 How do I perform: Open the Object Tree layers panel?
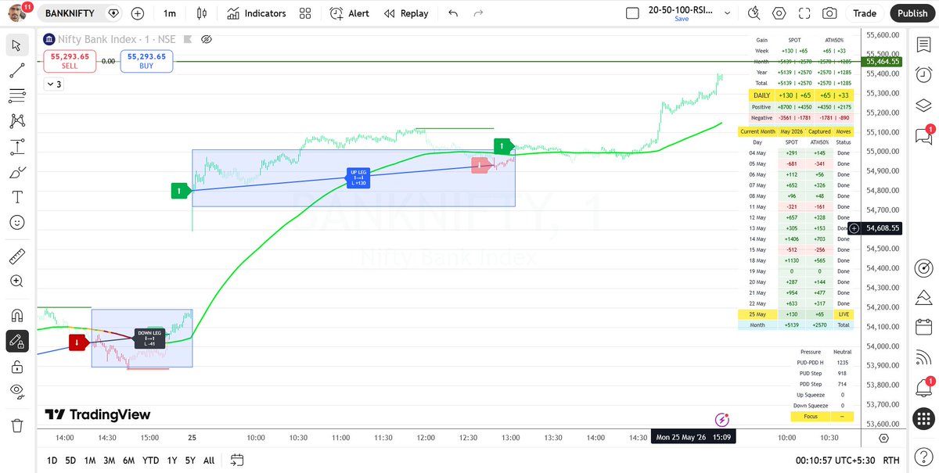(x=924, y=106)
